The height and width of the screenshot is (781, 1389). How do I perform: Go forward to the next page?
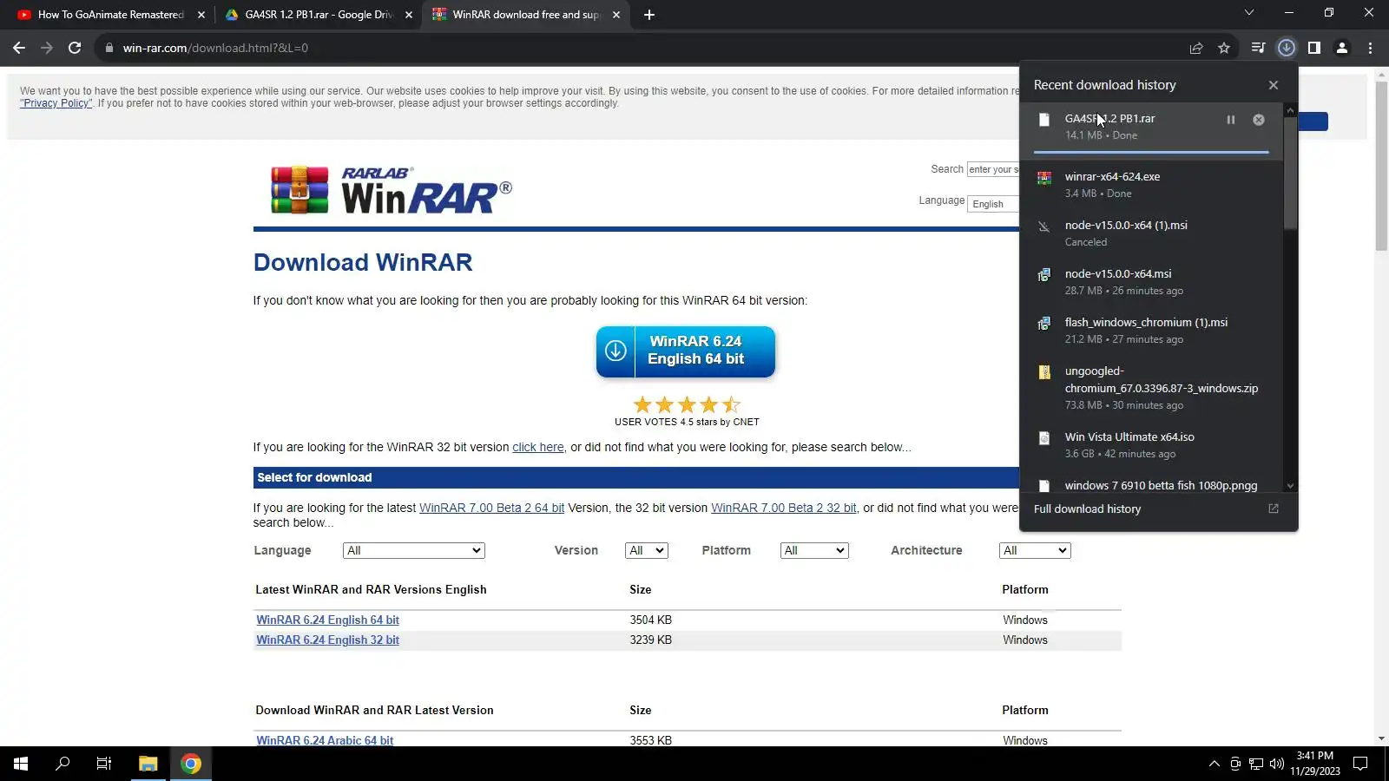[47, 48]
